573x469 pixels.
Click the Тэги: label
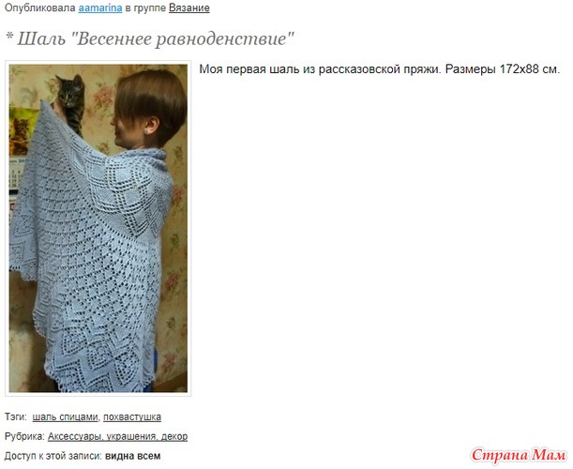(16, 416)
